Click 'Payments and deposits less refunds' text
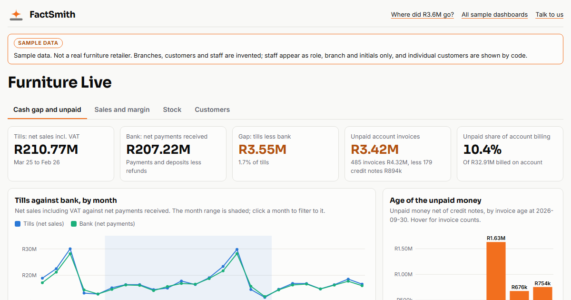Image resolution: width=571 pixels, height=300 pixels. coord(164,167)
